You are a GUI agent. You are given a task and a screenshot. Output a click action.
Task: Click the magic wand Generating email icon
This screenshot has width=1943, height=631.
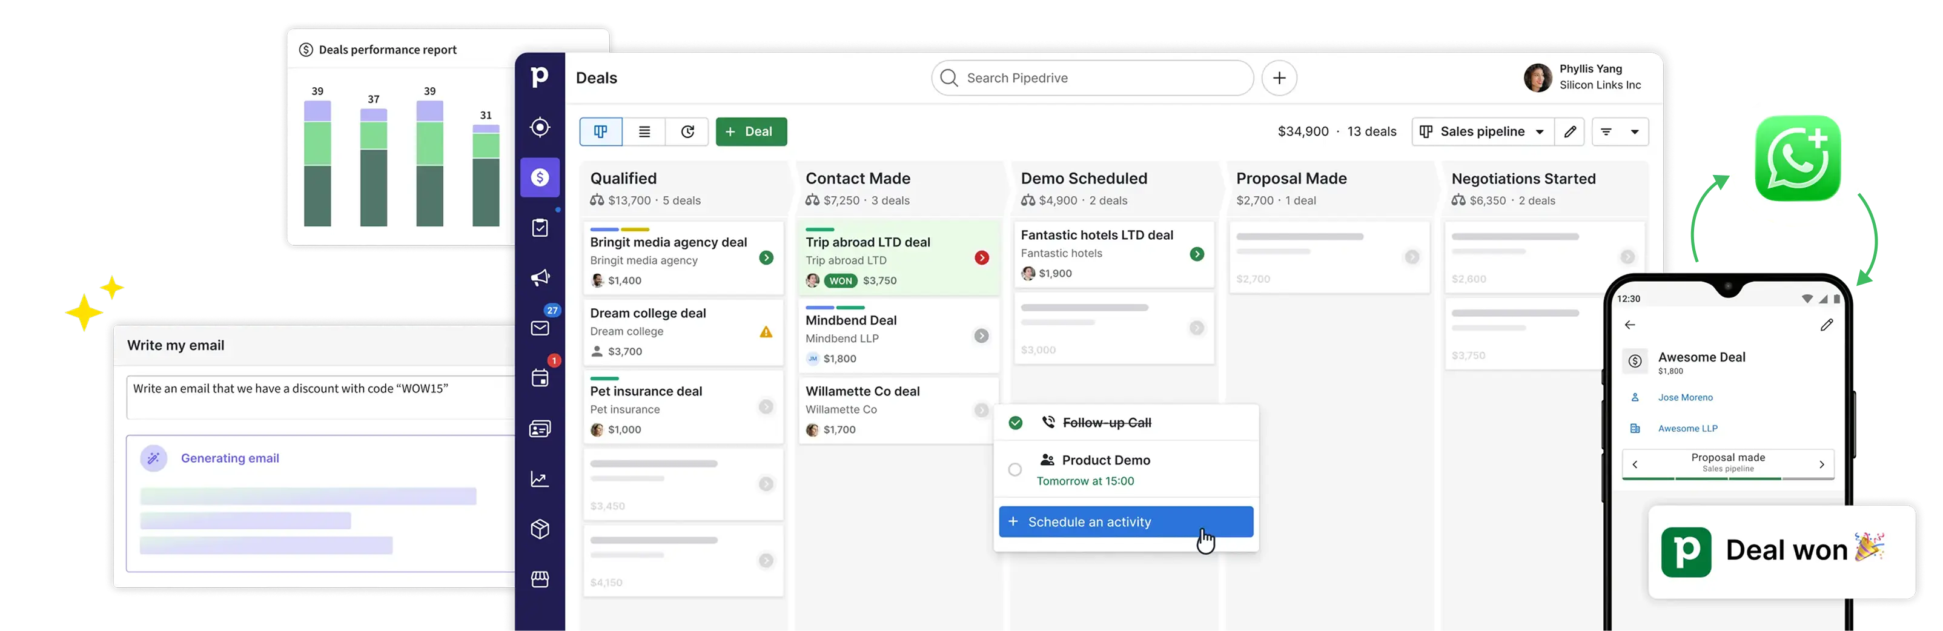click(153, 458)
